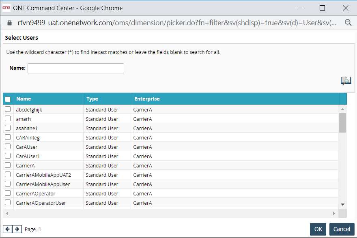Click the Cancel button
This screenshot has height=238, width=357.
click(x=342, y=229)
